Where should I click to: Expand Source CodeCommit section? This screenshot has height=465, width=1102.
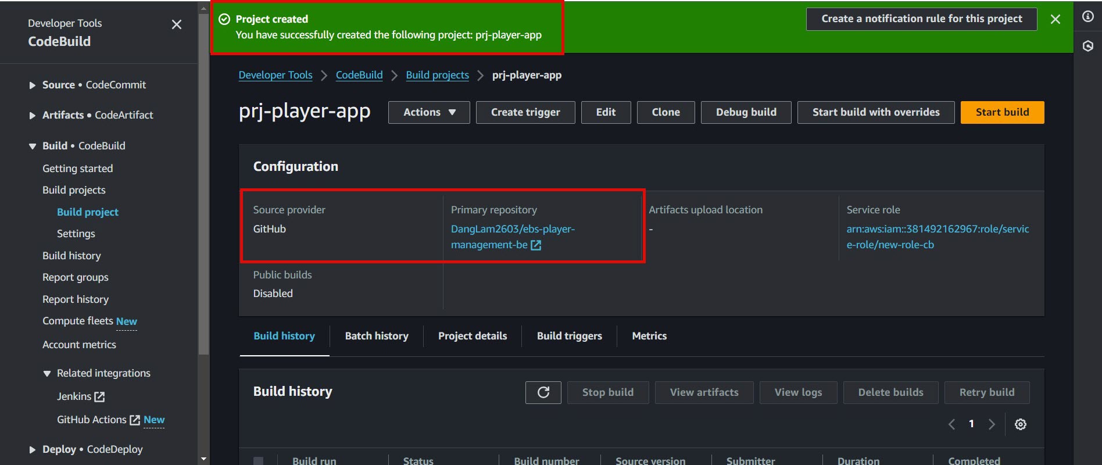tap(33, 85)
